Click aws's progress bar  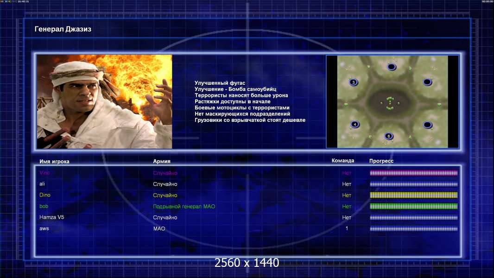click(414, 229)
